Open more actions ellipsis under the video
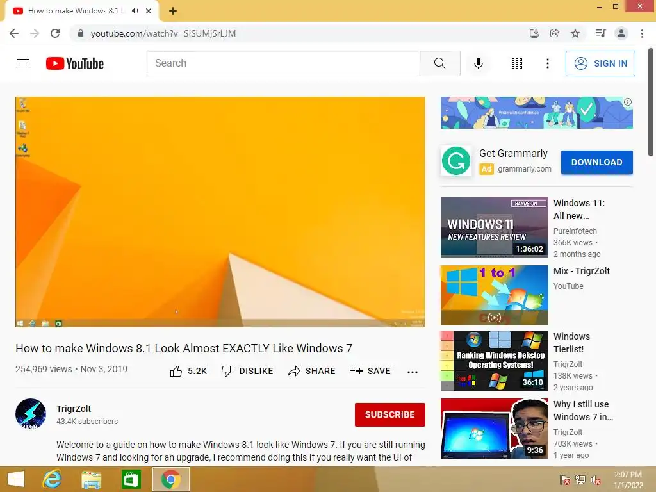The height and width of the screenshot is (492, 656). tap(413, 372)
